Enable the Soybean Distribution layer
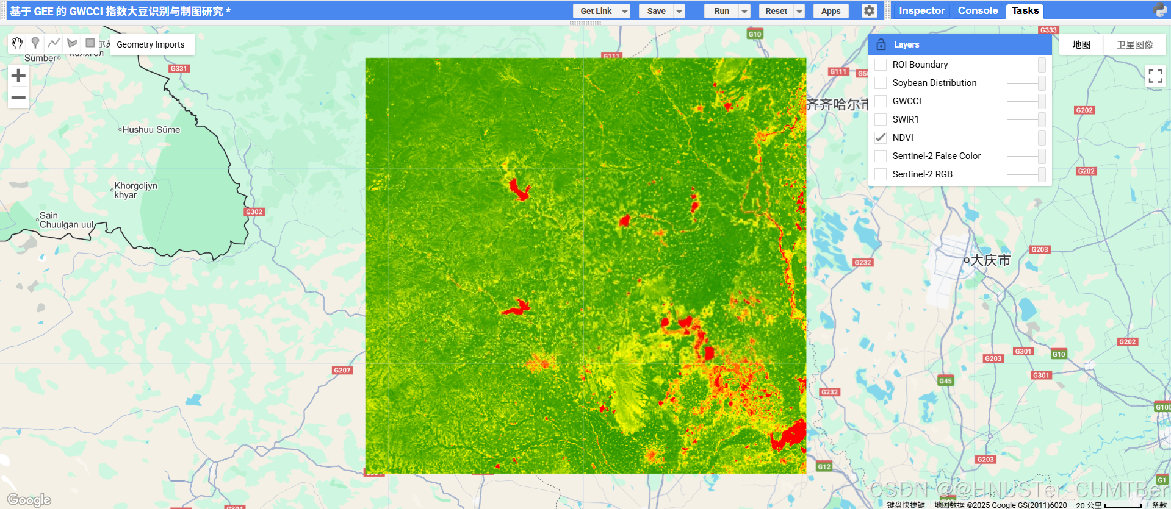Screen dimensions: 1171x509 click(881, 83)
